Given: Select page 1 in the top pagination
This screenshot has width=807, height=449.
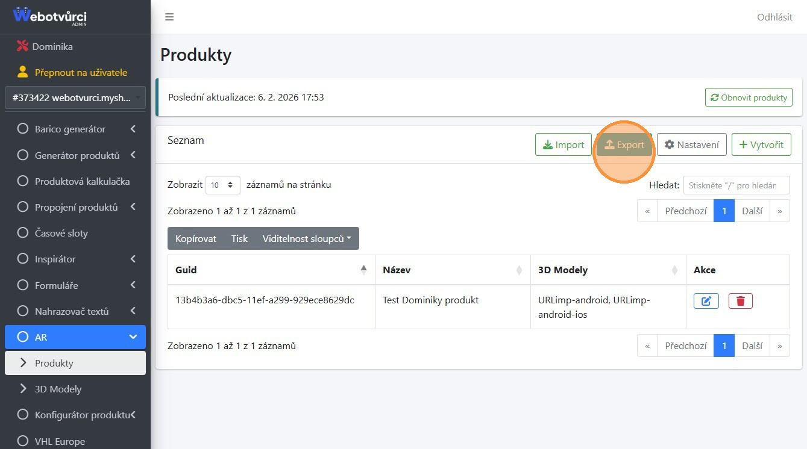Looking at the screenshot, I should (724, 211).
